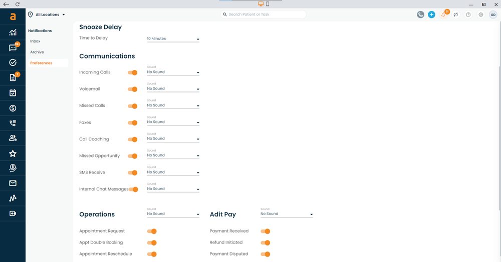Open the forms document sidebar icon

(x=13, y=77)
